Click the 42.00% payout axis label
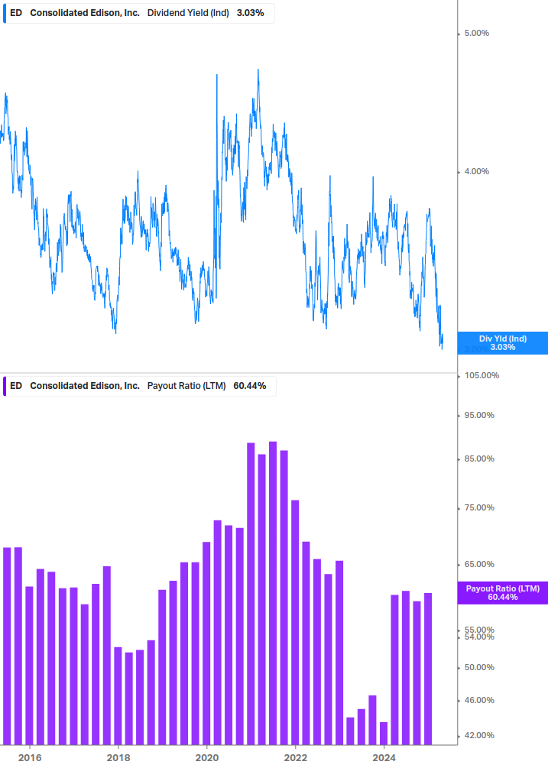548x768 pixels. [x=479, y=736]
